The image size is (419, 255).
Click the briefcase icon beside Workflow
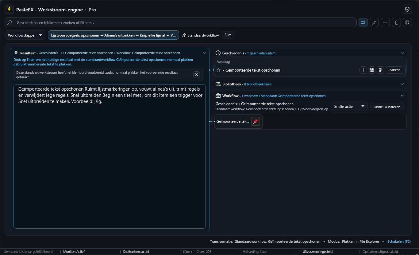[218, 96]
